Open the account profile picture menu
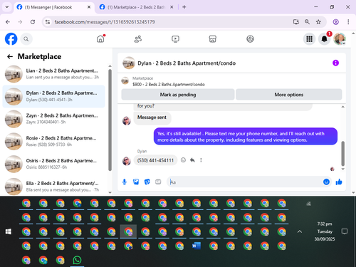 [x=340, y=39]
